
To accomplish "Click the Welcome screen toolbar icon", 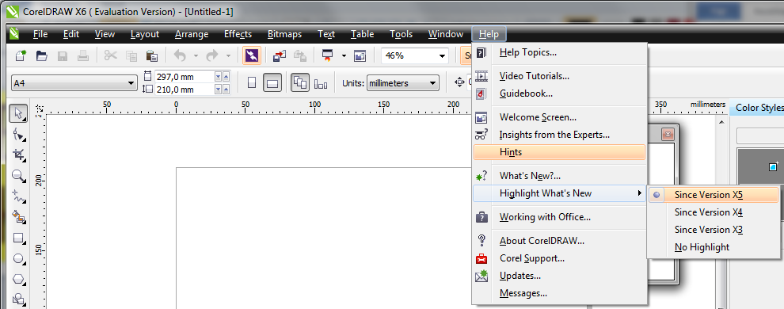I will [360, 56].
